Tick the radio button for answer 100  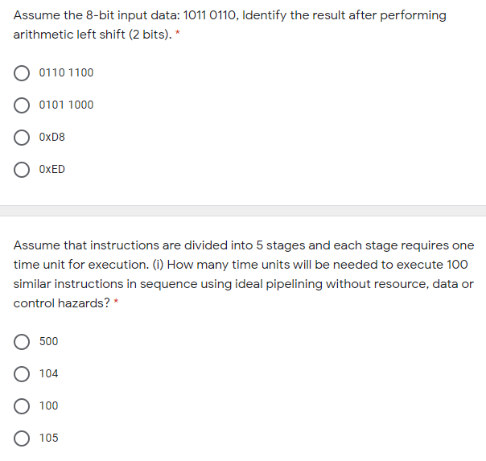click(23, 406)
